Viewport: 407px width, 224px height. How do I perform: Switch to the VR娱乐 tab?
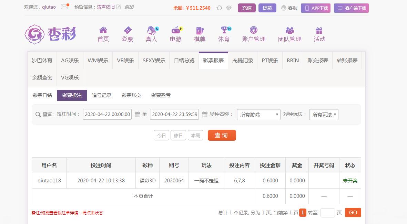click(x=125, y=61)
